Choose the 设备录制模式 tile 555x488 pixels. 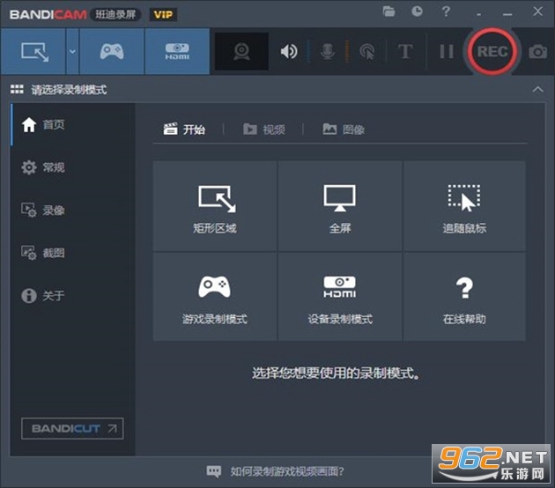pos(340,297)
